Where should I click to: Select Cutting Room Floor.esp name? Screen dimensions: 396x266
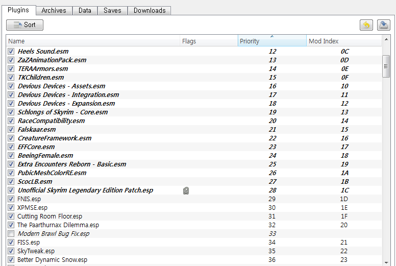(x=49, y=216)
